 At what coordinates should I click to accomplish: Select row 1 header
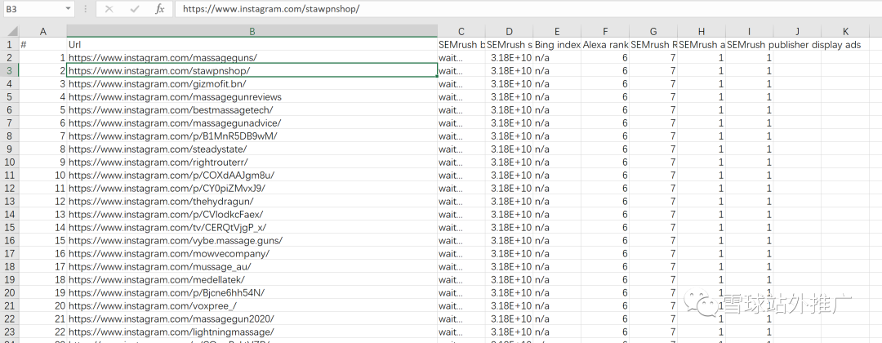pos(9,45)
